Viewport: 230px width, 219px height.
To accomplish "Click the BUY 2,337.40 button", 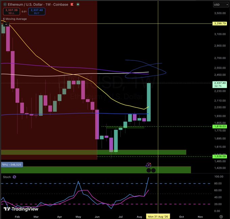I will point(37,11).
